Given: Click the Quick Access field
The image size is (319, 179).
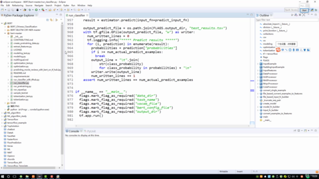Looking at the screenshot, I should click(291, 10).
